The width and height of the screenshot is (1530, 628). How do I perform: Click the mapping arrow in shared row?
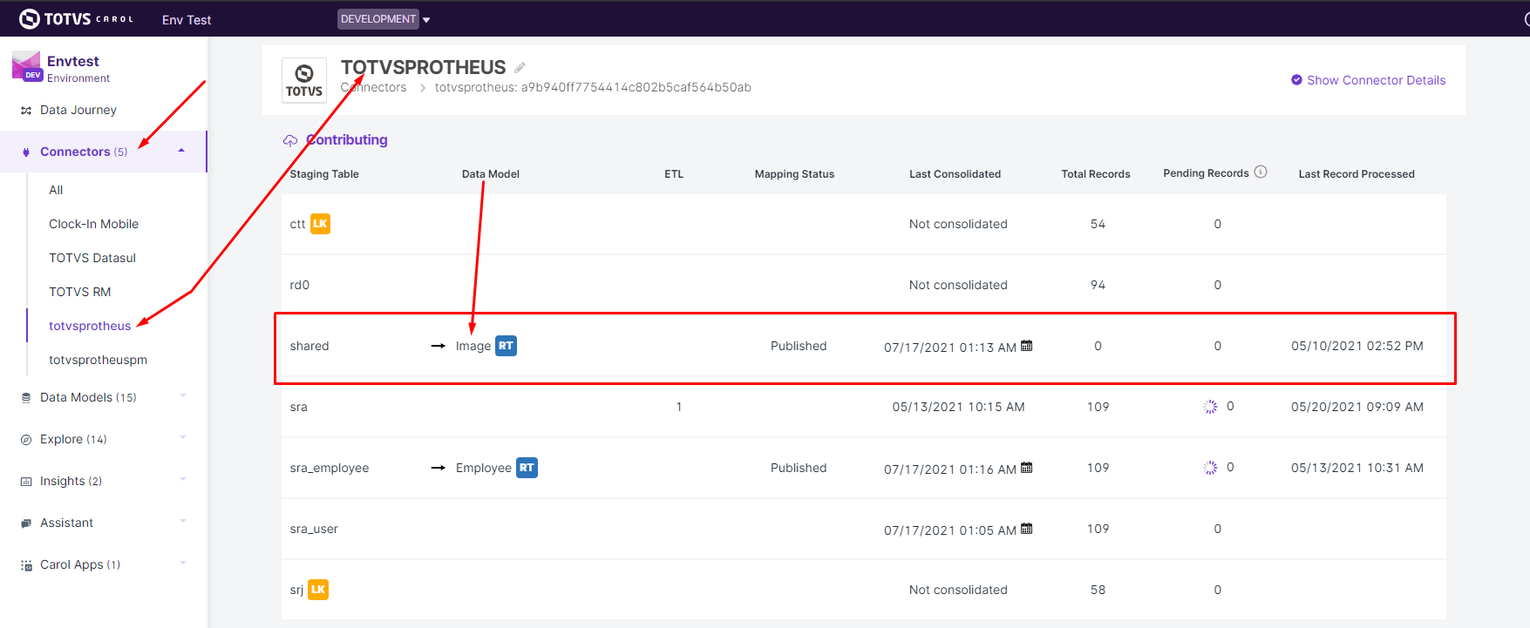[x=439, y=346]
